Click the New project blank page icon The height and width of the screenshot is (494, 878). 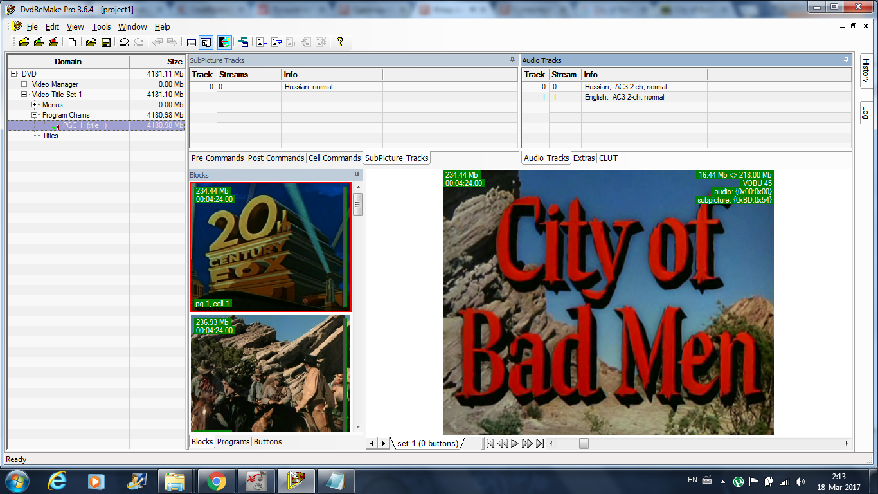(x=73, y=42)
